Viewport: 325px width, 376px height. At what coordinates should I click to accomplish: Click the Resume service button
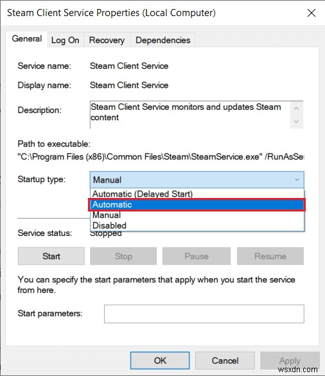click(x=270, y=256)
